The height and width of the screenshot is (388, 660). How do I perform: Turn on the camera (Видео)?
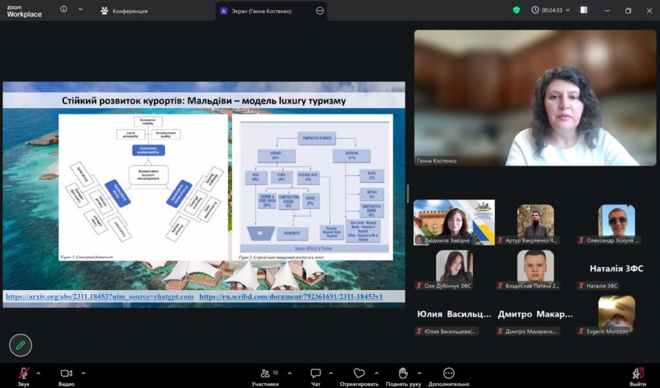coord(66,373)
